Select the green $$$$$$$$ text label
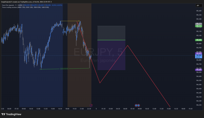The width and height of the screenshot is (204, 118). (x=64, y=68)
